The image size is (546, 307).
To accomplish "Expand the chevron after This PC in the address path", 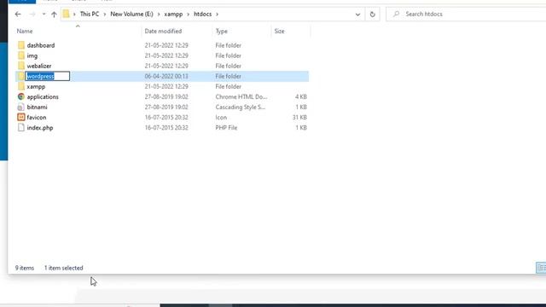I will tap(104, 14).
